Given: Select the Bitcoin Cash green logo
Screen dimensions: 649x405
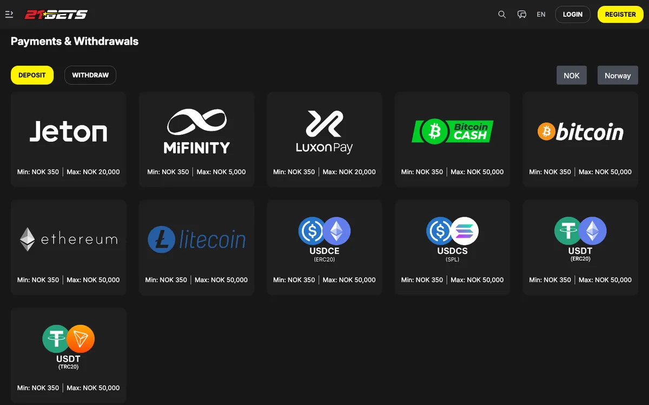Looking at the screenshot, I should (x=453, y=131).
